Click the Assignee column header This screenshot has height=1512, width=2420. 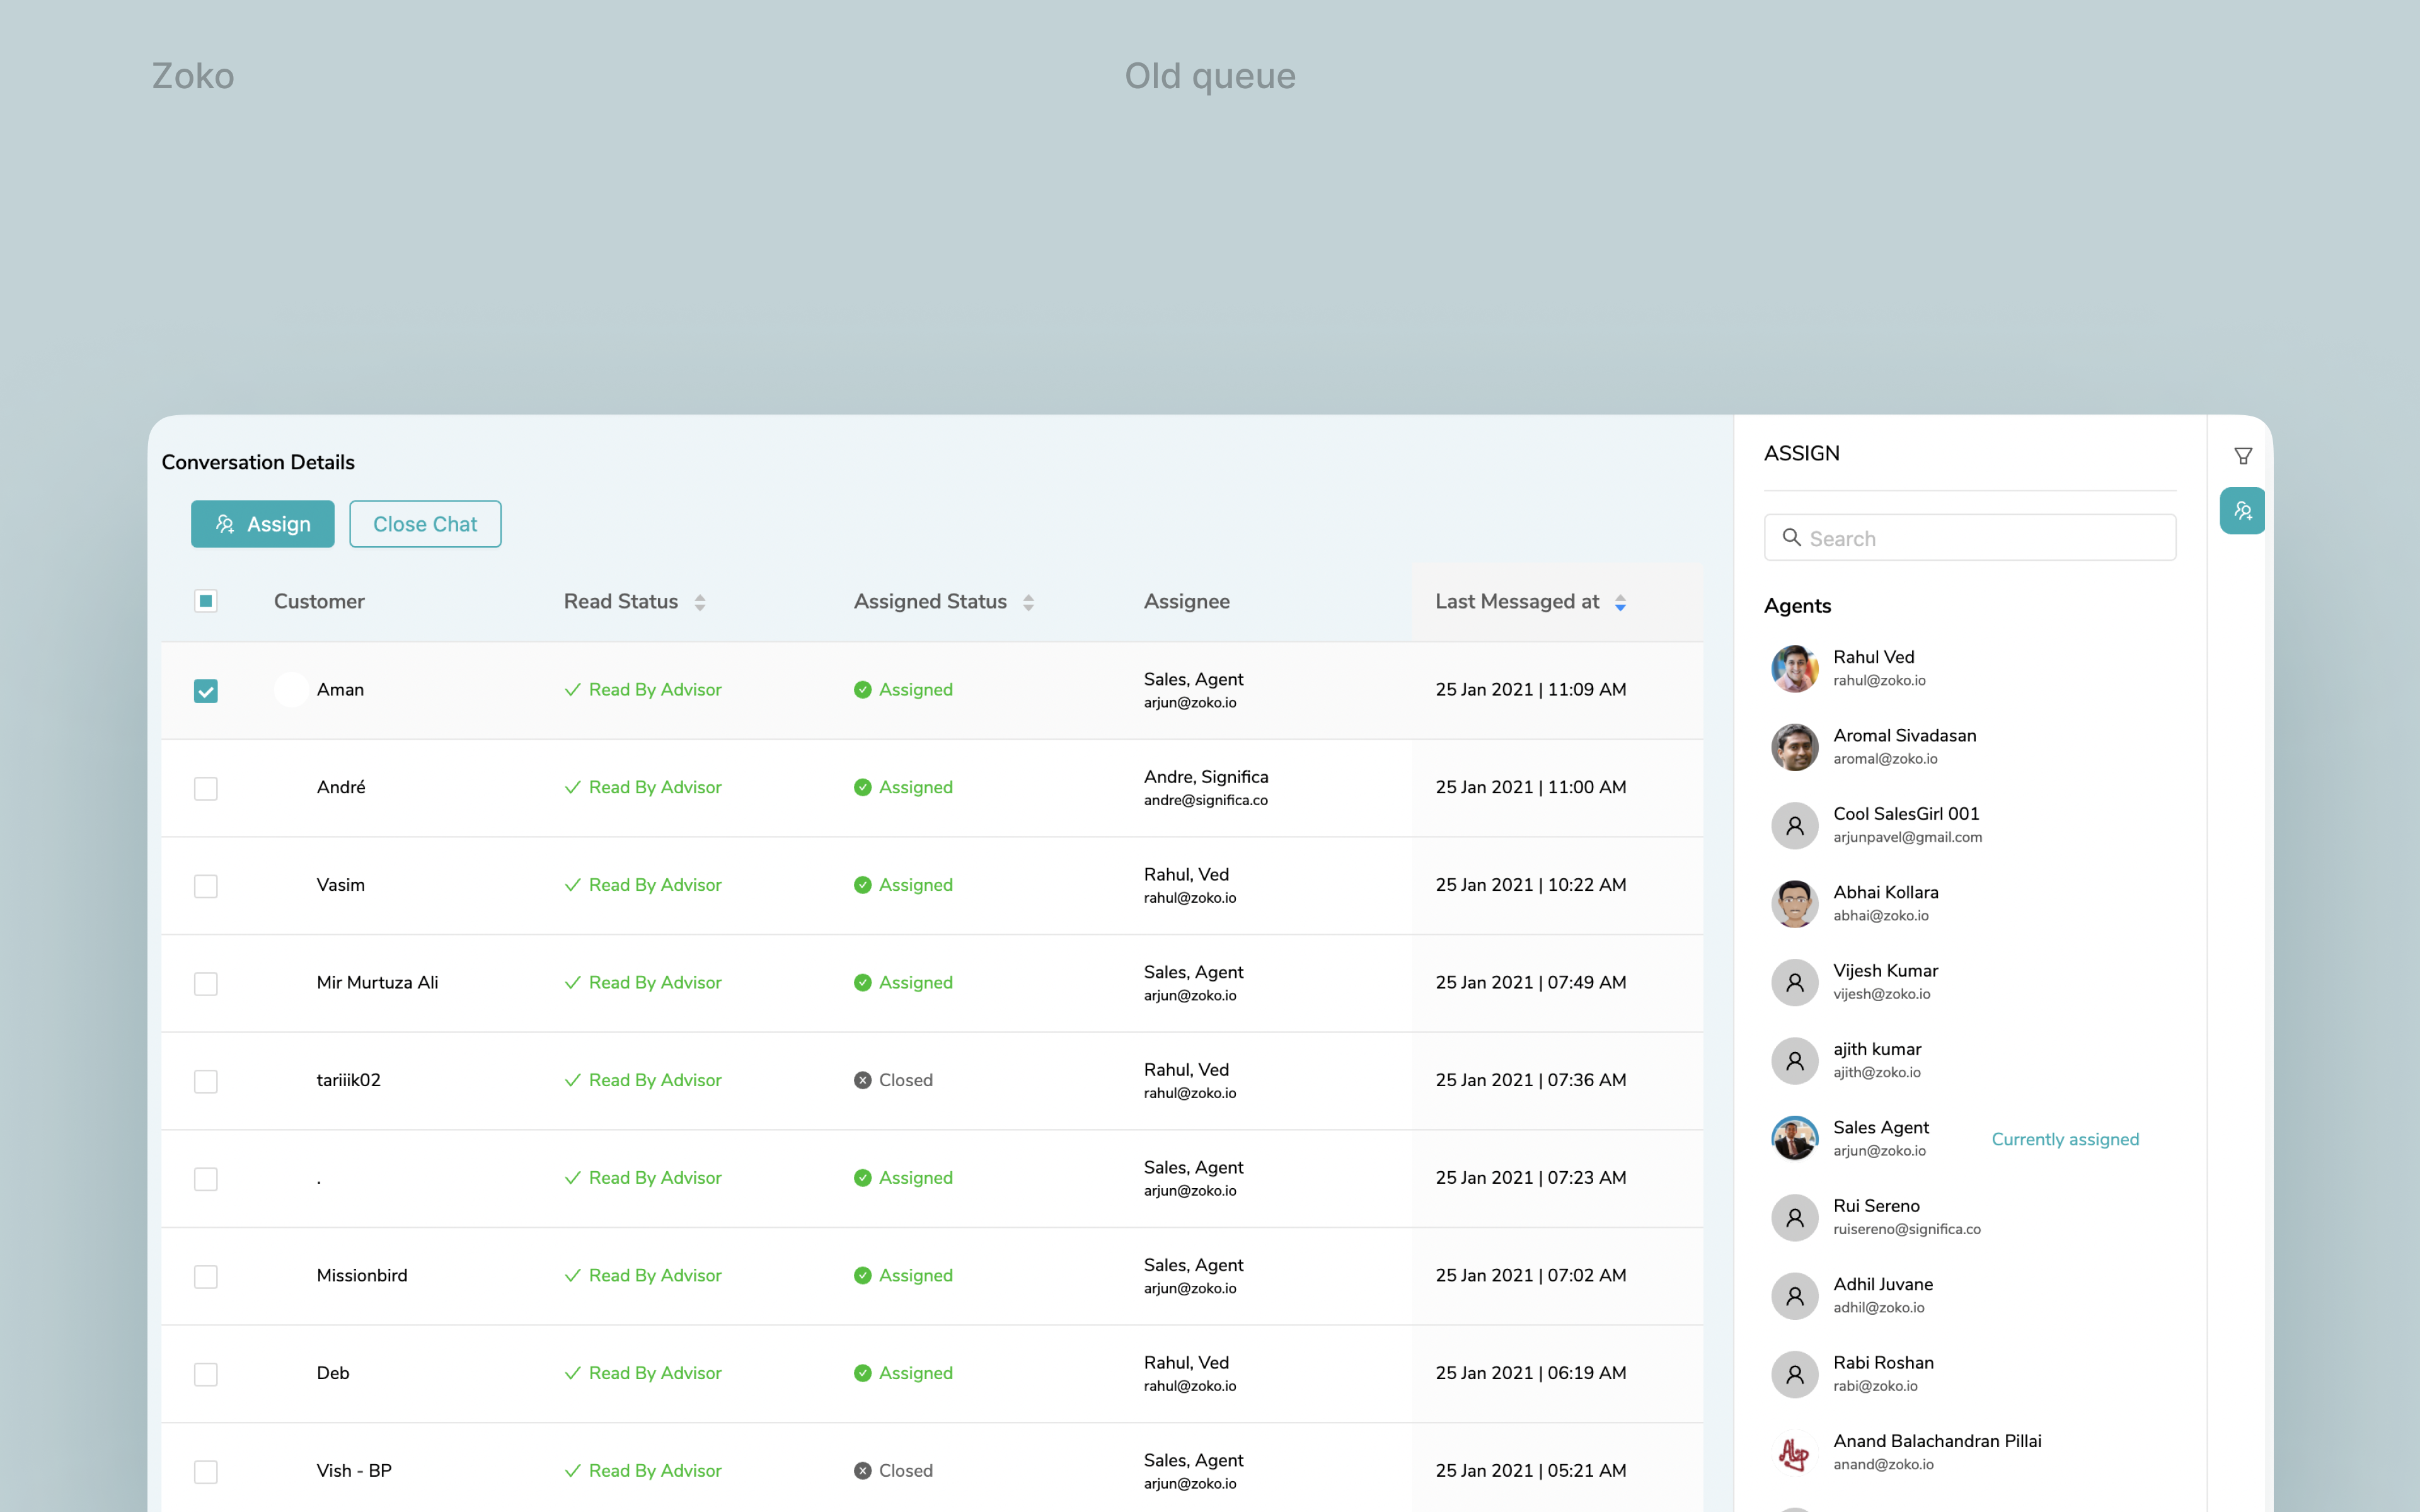tap(1186, 601)
